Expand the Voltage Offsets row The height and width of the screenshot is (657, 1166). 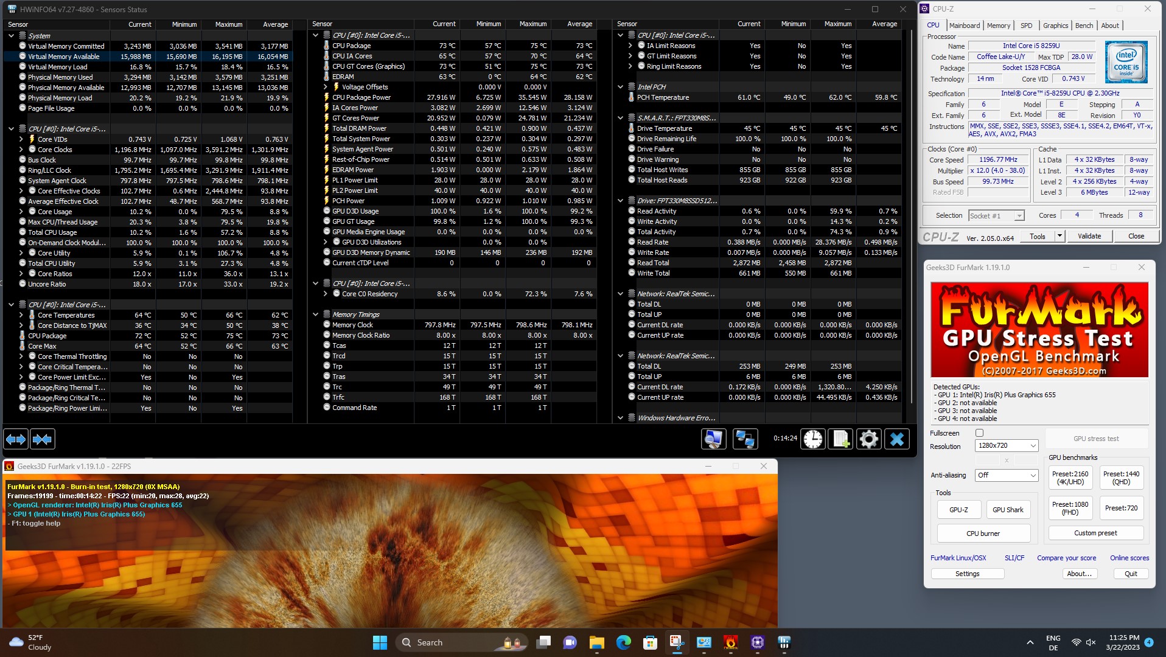point(326,87)
